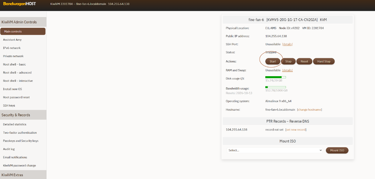Image resolution: width=375 pixels, height=179 pixels.
Task: Go to SSH keys page
Action: click(9, 106)
